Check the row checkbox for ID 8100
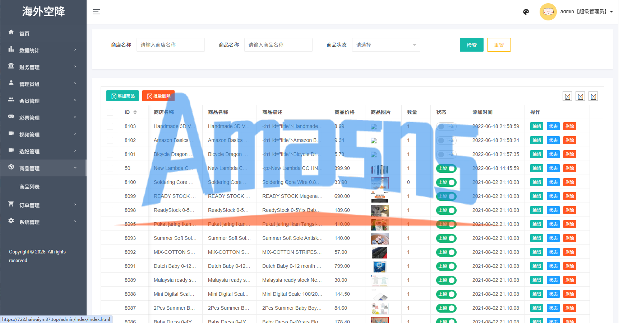This screenshot has width=619, height=323. pos(110,182)
